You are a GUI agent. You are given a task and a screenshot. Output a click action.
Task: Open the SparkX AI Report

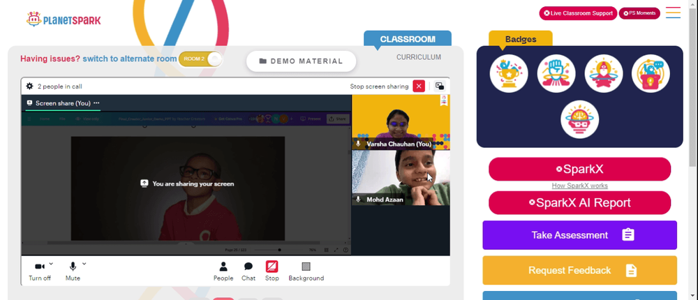579,203
